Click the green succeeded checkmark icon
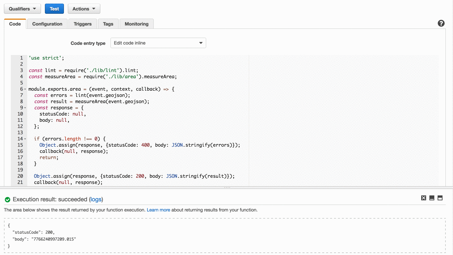 [x=7, y=199]
